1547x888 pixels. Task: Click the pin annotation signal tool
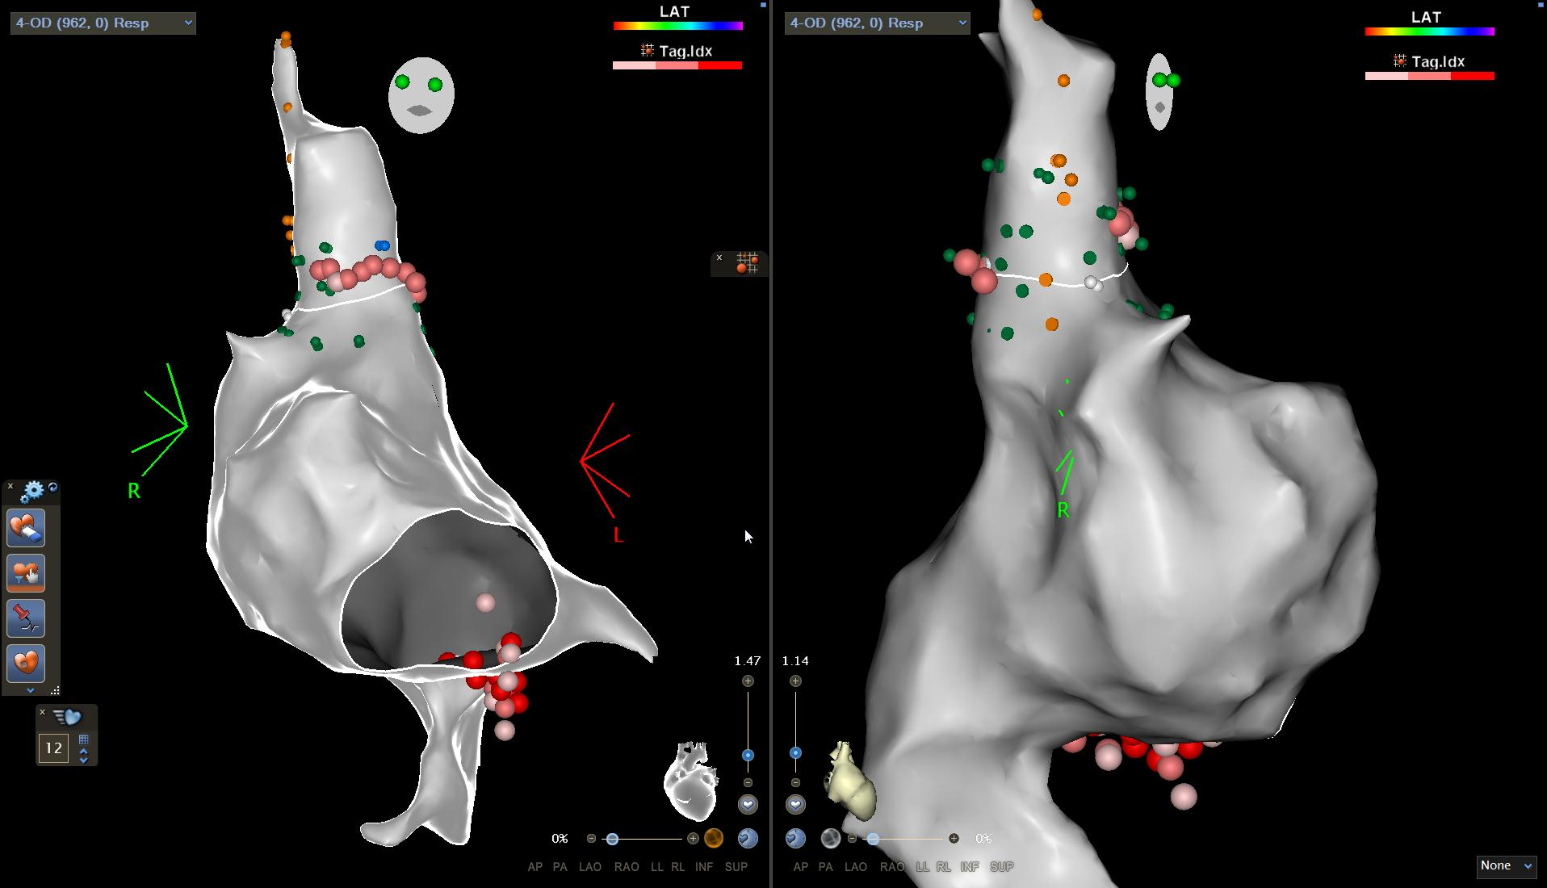click(27, 618)
